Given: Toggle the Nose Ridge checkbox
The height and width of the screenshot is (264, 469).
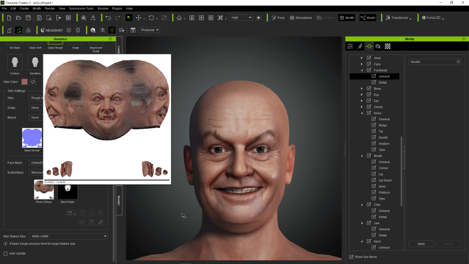Looking at the screenshot, I should coord(374,125).
